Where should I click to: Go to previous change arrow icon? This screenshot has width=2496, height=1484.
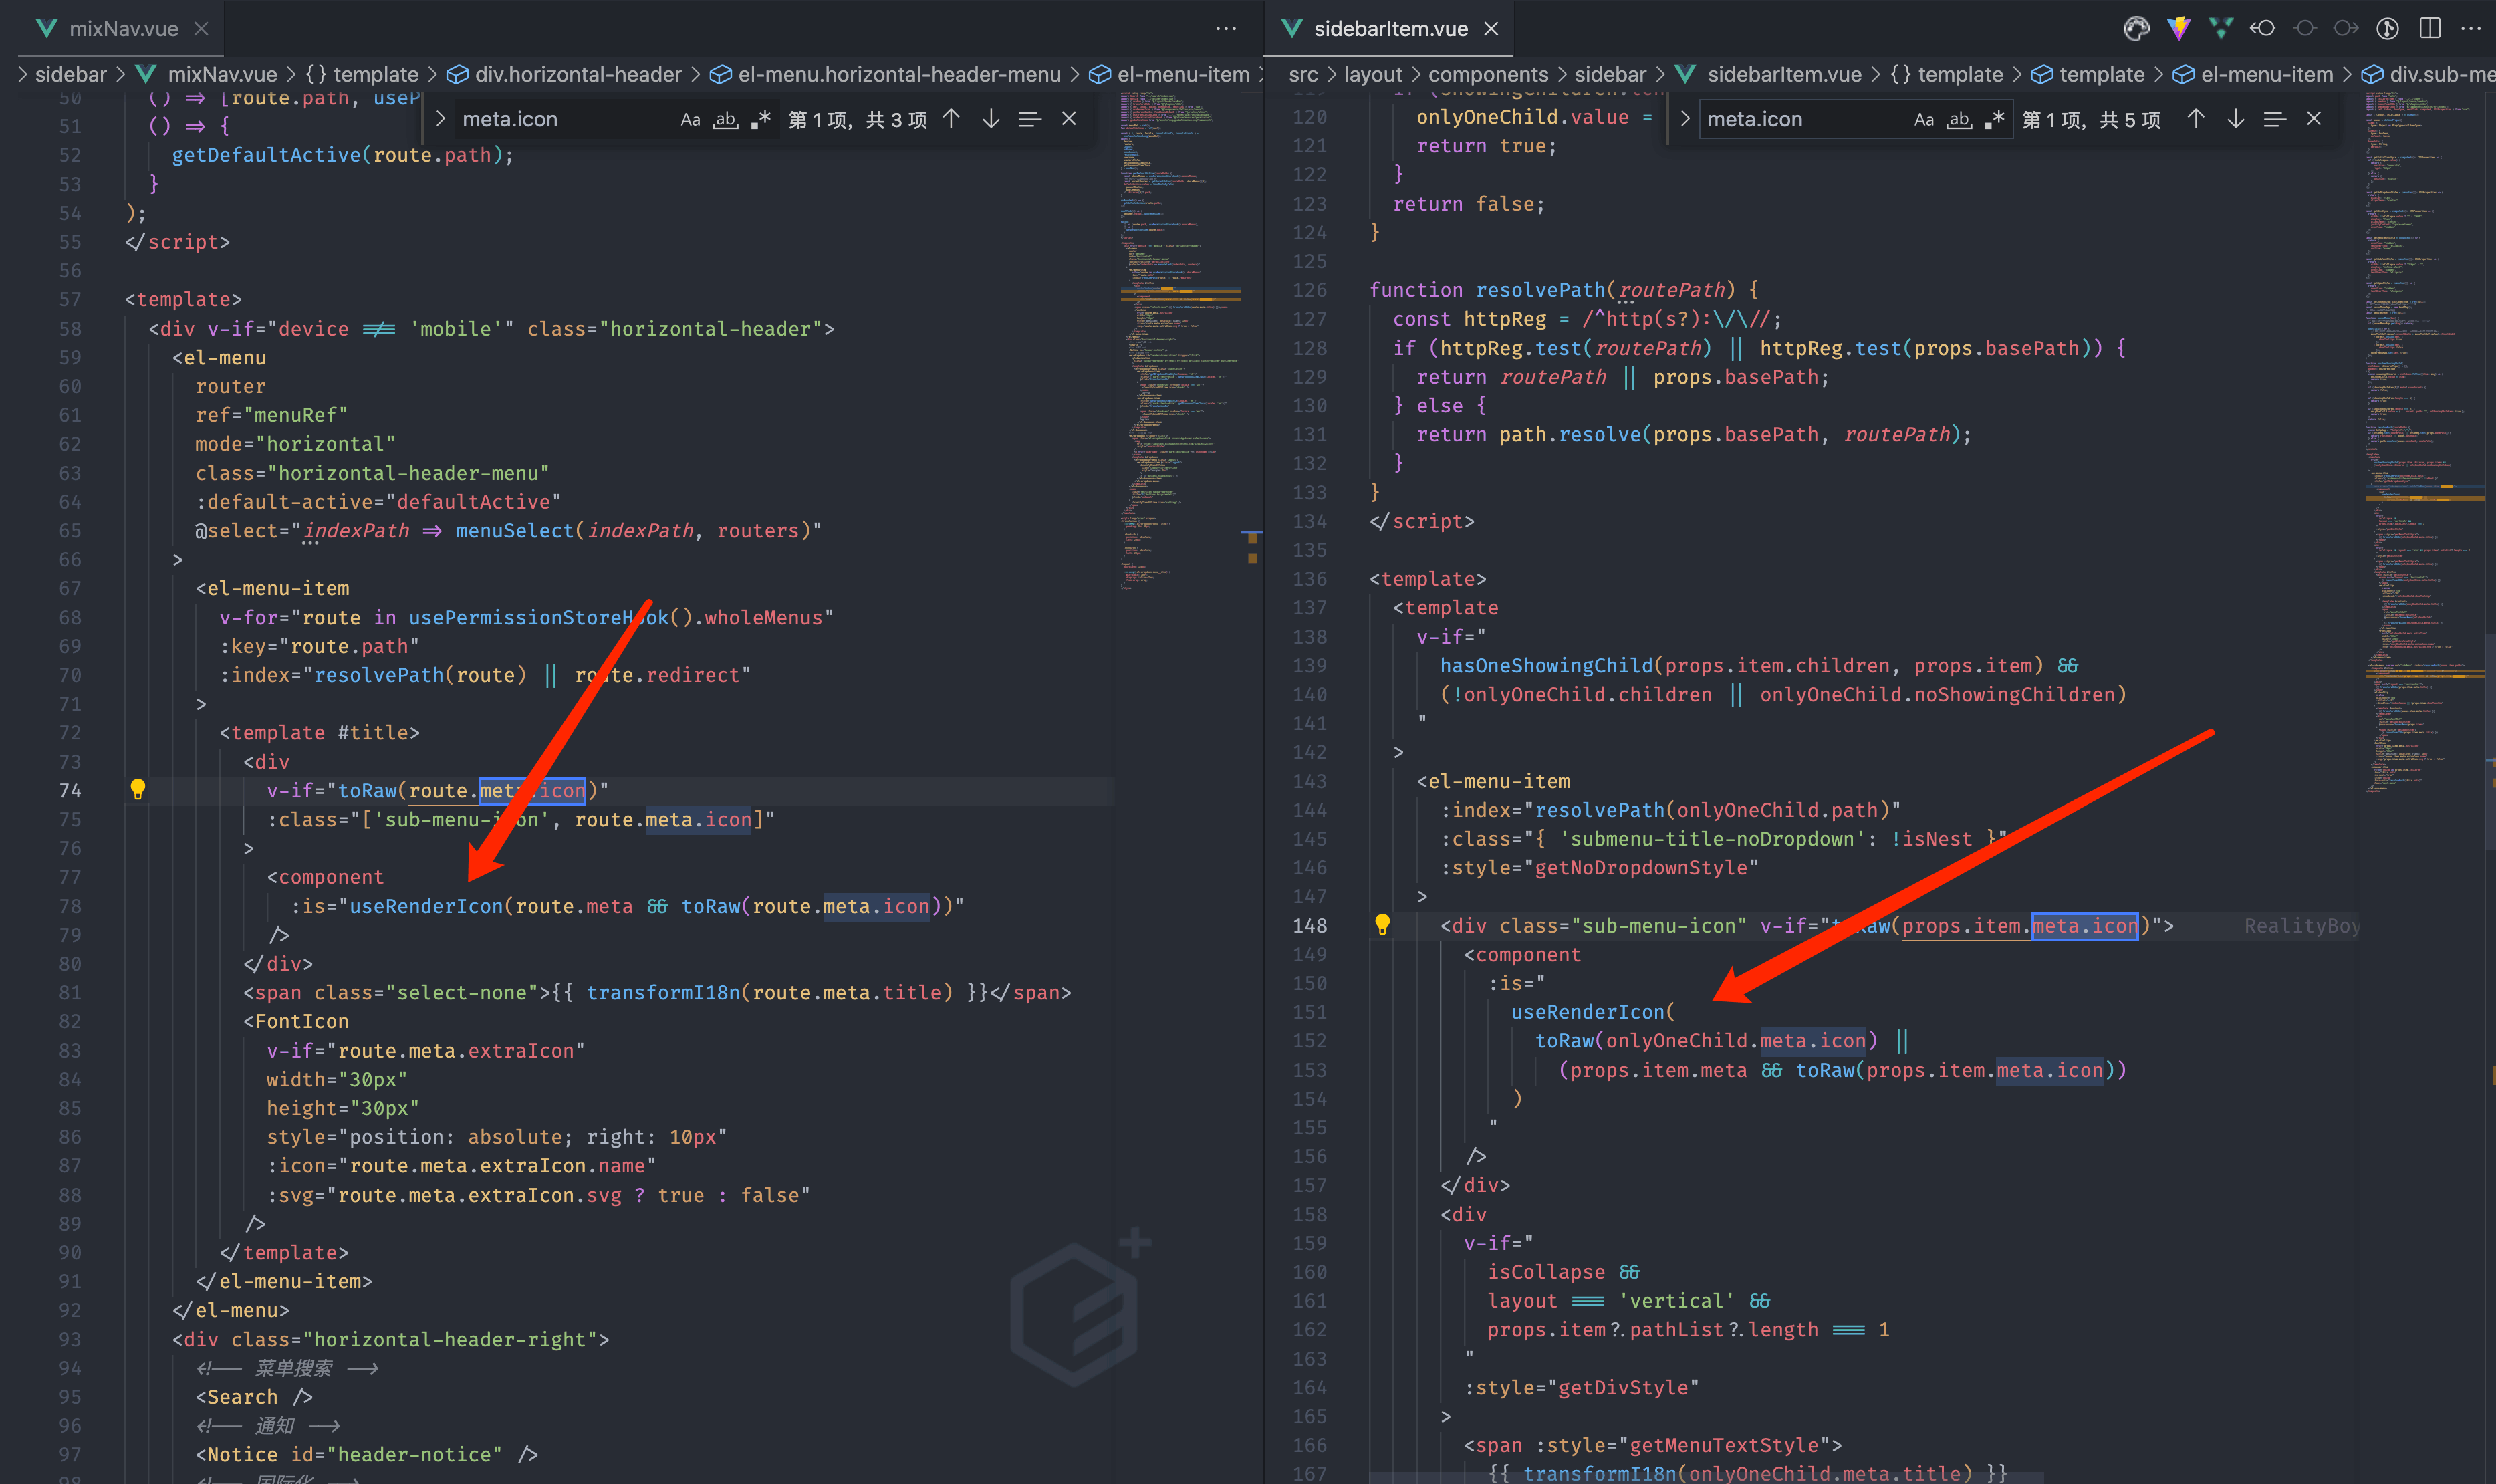[x=2263, y=29]
